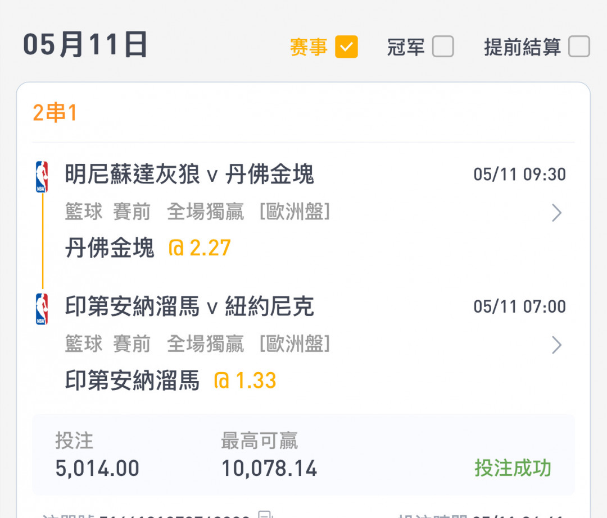
Task: Enable the 冠军 checkbox
Action: (443, 47)
